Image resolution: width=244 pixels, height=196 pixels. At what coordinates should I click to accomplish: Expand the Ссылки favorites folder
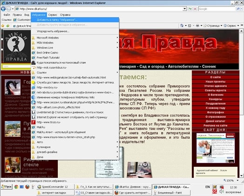click(x=75, y=73)
